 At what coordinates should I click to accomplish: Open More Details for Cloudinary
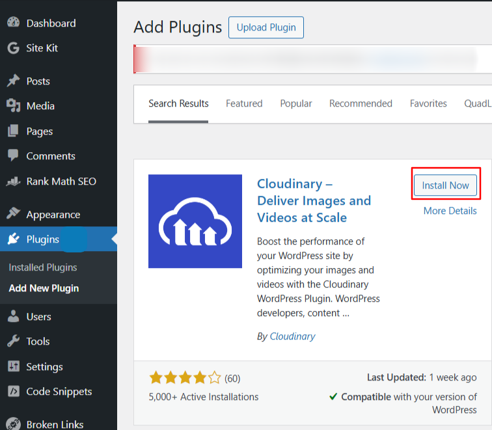450,211
